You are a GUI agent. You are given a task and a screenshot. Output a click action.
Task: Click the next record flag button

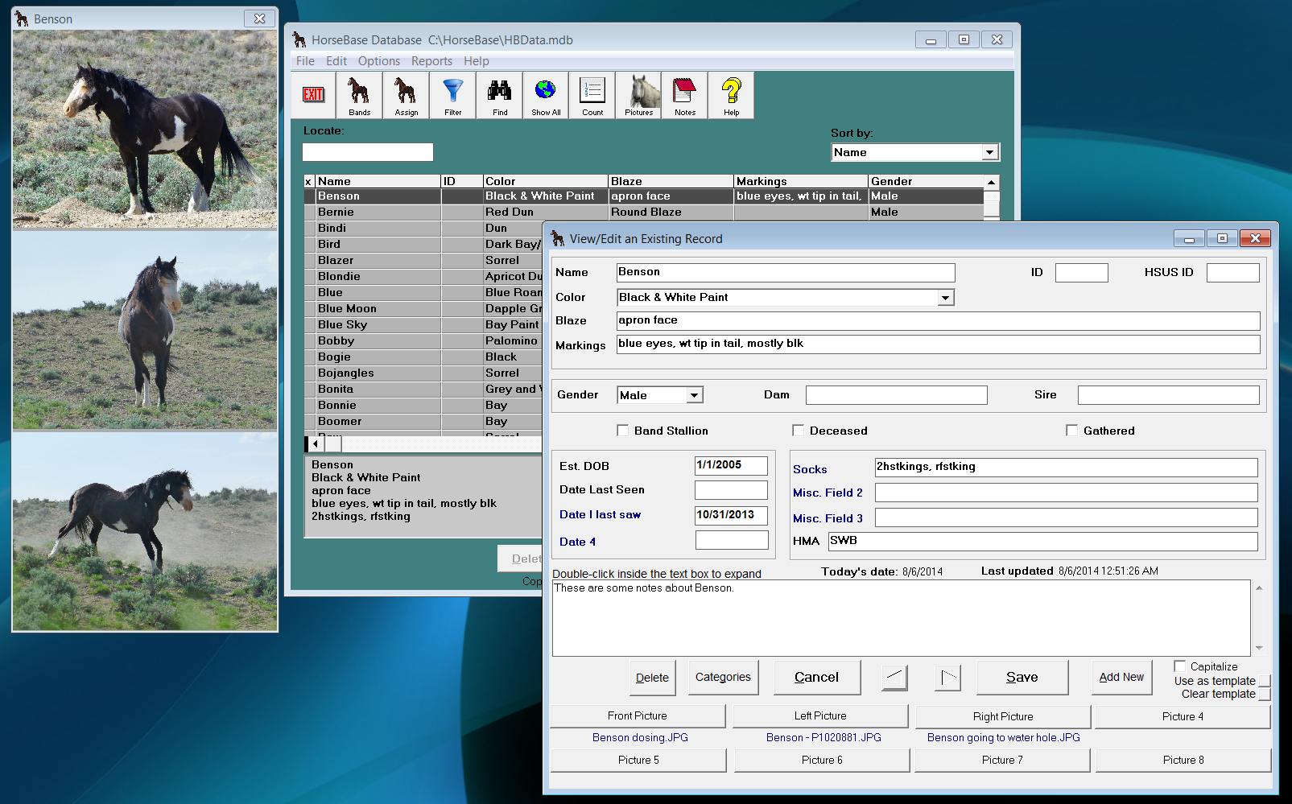click(948, 678)
